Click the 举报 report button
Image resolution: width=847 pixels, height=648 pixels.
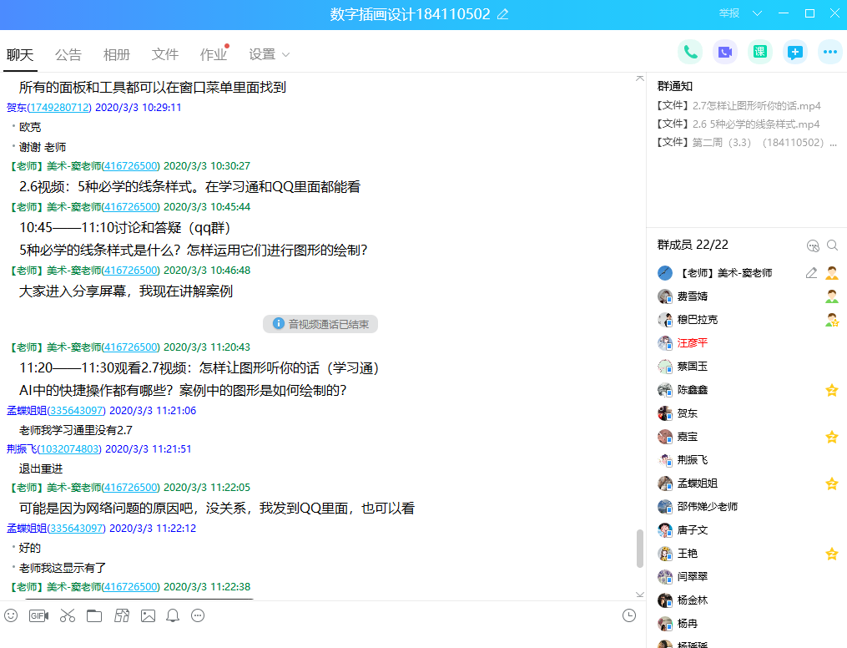coord(729,13)
